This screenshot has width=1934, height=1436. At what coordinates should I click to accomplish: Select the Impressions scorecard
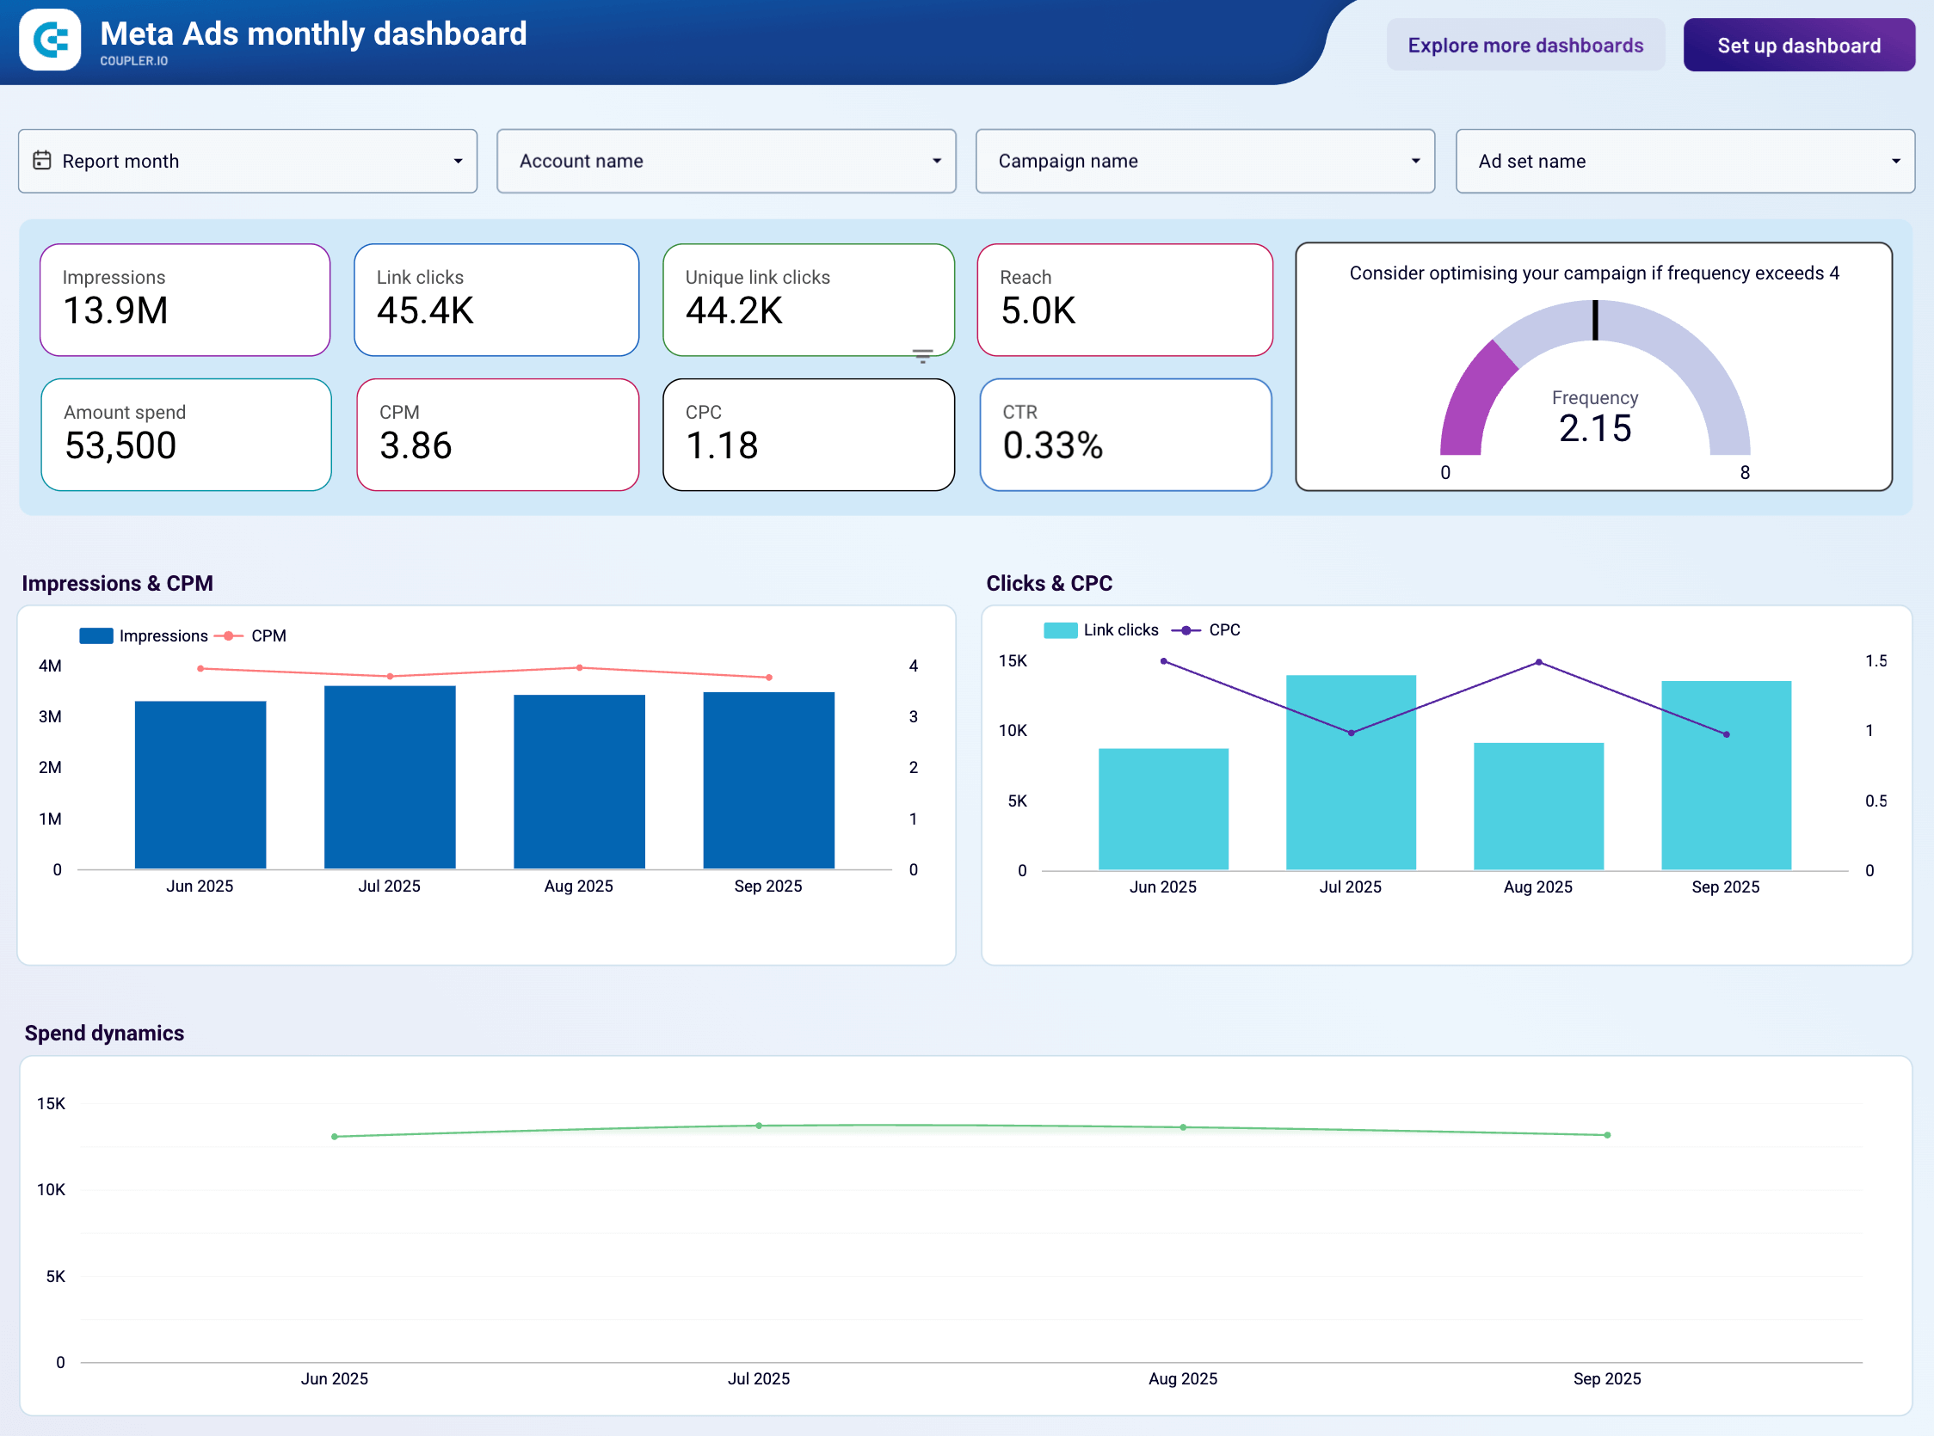click(184, 299)
